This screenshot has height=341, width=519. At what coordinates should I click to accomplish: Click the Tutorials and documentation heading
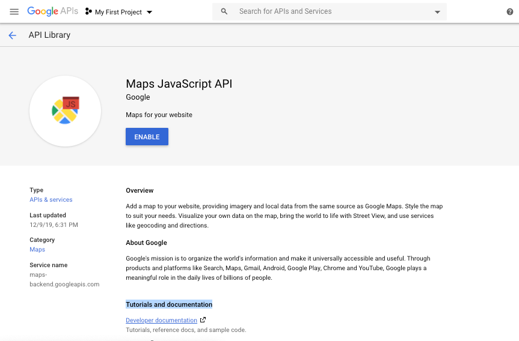tap(169, 304)
